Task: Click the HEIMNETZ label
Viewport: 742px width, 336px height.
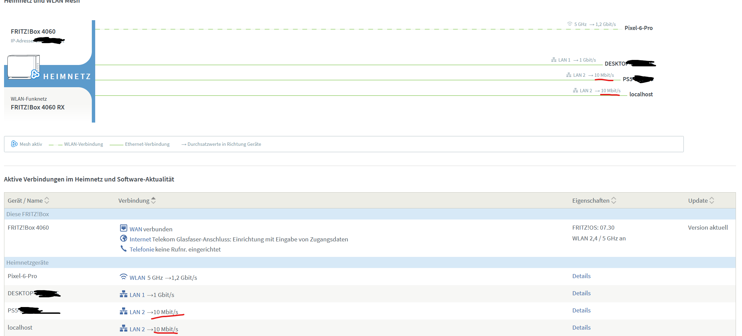Action: [67, 76]
